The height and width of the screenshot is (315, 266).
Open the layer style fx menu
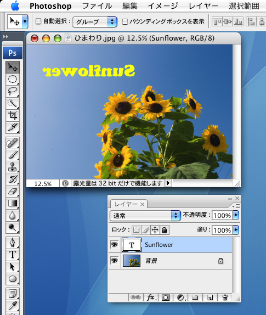coord(151,297)
